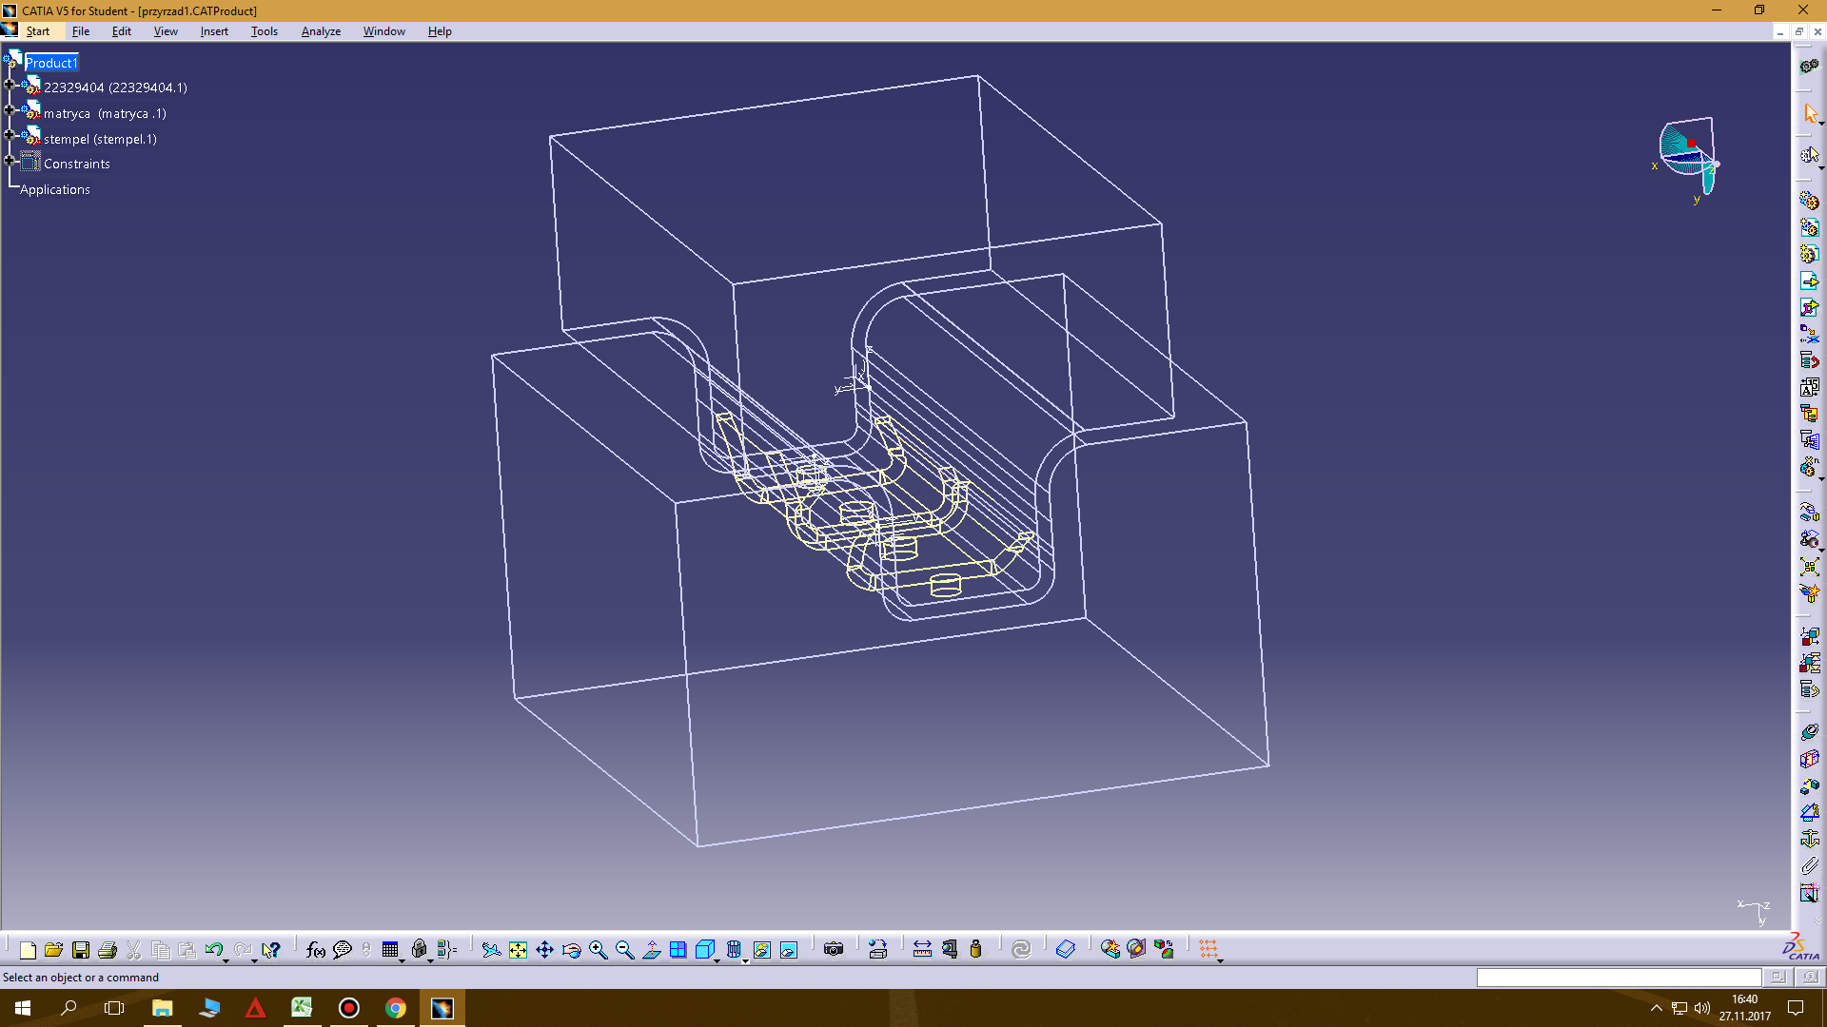Image resolution: width=1827 pixels, height=1027 pixels.
Task: Expand the Constraints tree node
Action: (x=10, y=161)
